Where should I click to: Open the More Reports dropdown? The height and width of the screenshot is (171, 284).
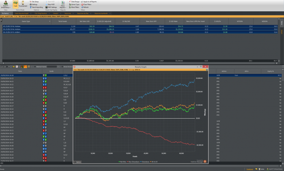63,5
